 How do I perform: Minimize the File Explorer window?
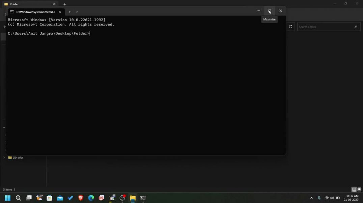pos(335,3)
